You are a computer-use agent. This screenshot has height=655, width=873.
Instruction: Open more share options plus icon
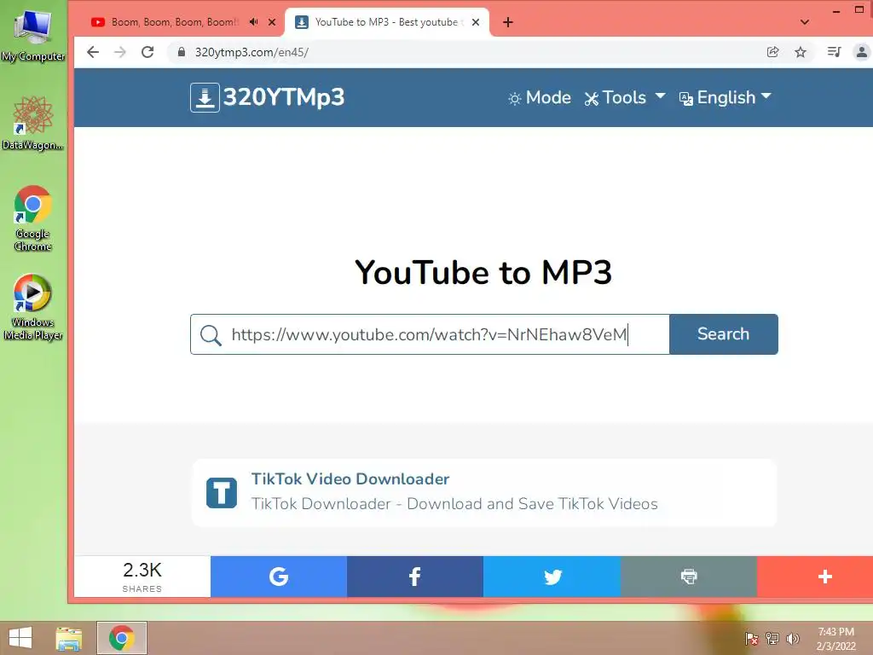click(x=824, y=577)
